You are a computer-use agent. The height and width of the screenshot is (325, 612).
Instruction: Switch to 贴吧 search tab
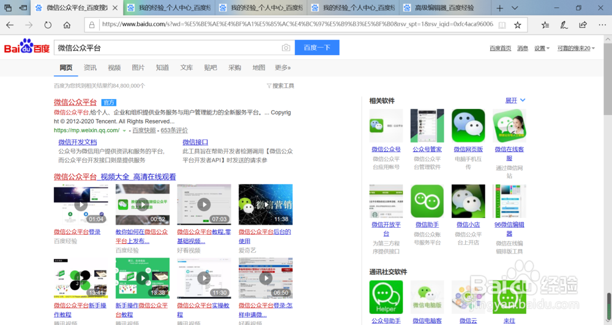pyautogui.click(x=211, y=67)
